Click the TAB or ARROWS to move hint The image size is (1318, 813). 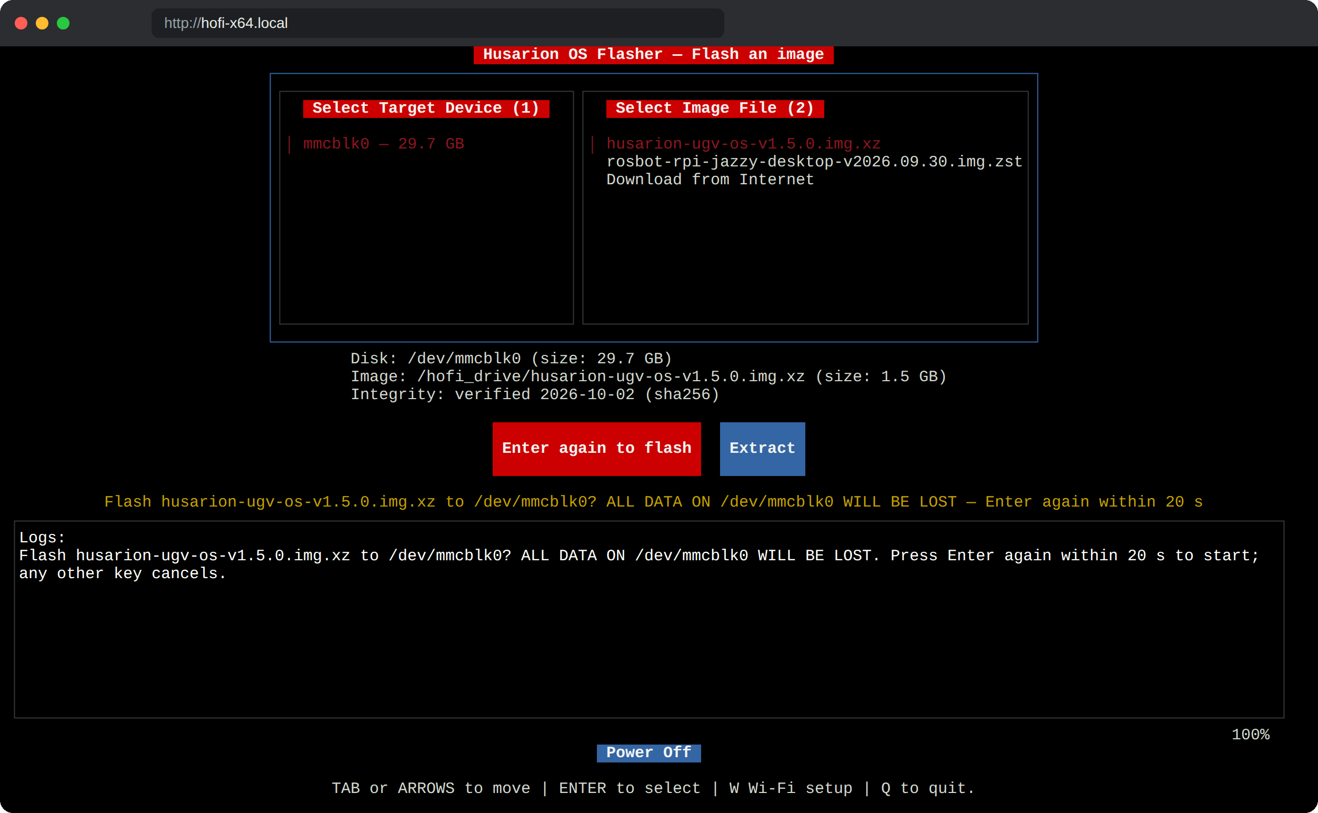[x=431, y=789]
